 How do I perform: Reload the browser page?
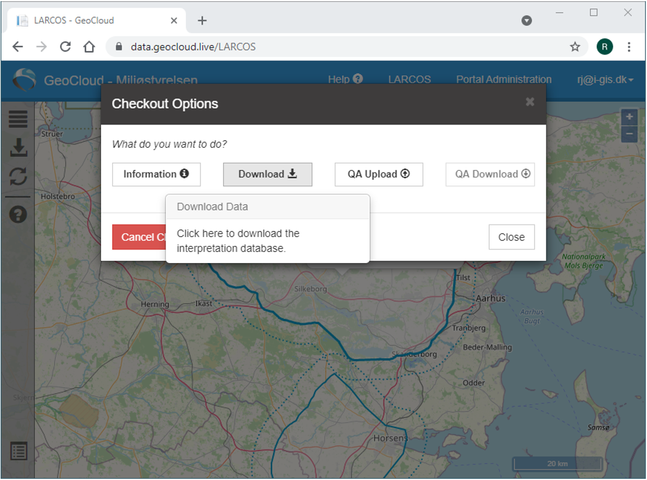coord(65,47)
